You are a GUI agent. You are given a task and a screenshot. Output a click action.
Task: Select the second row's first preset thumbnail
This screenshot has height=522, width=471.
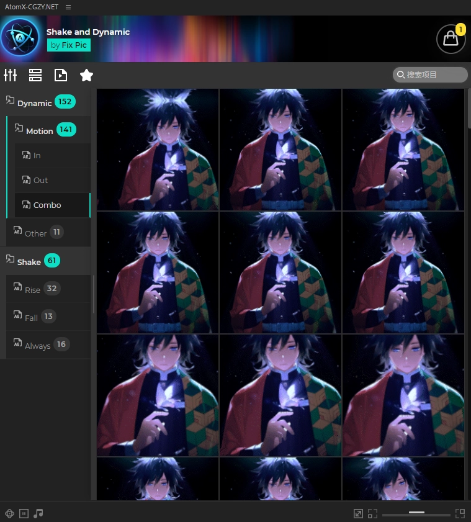pos(158,272)
